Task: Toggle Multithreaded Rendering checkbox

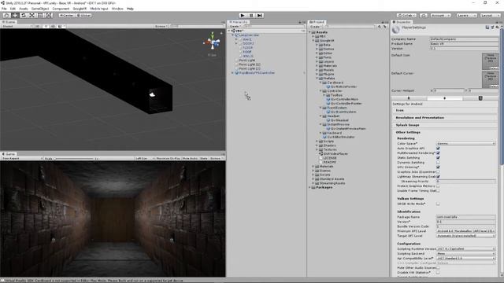Action: point(438,153)
